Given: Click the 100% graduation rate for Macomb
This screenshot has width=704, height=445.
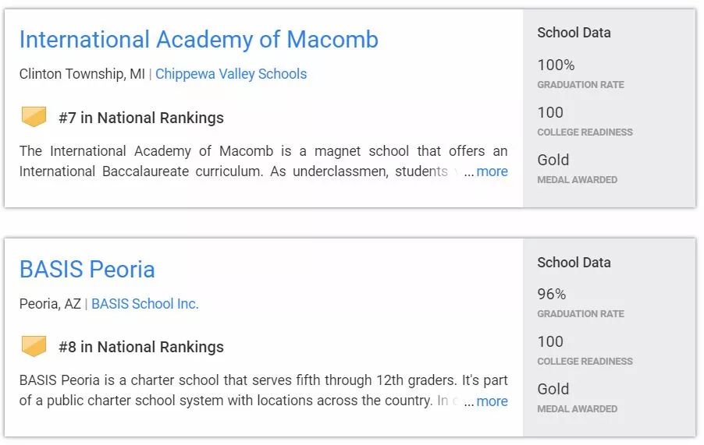Looking at the screenshot, I should (x=556, y=65).
